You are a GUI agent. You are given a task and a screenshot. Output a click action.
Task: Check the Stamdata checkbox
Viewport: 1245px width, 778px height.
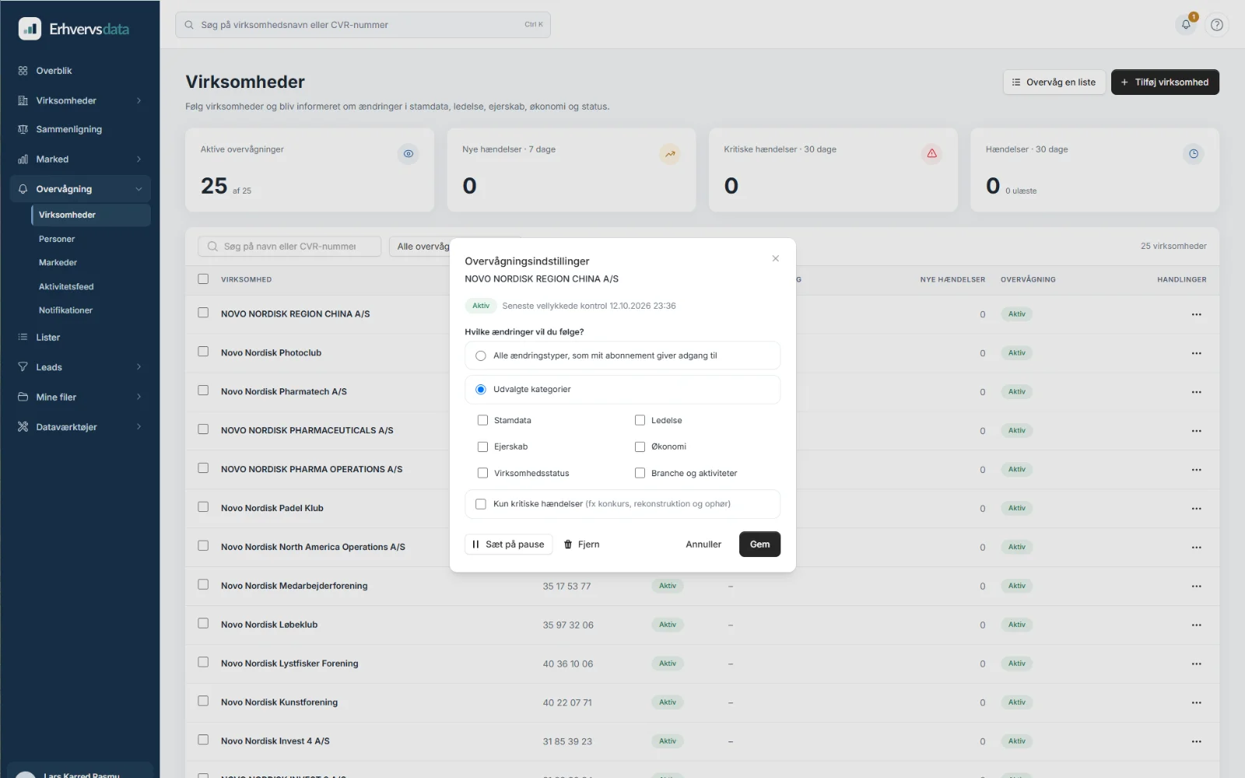coord(482,420)
